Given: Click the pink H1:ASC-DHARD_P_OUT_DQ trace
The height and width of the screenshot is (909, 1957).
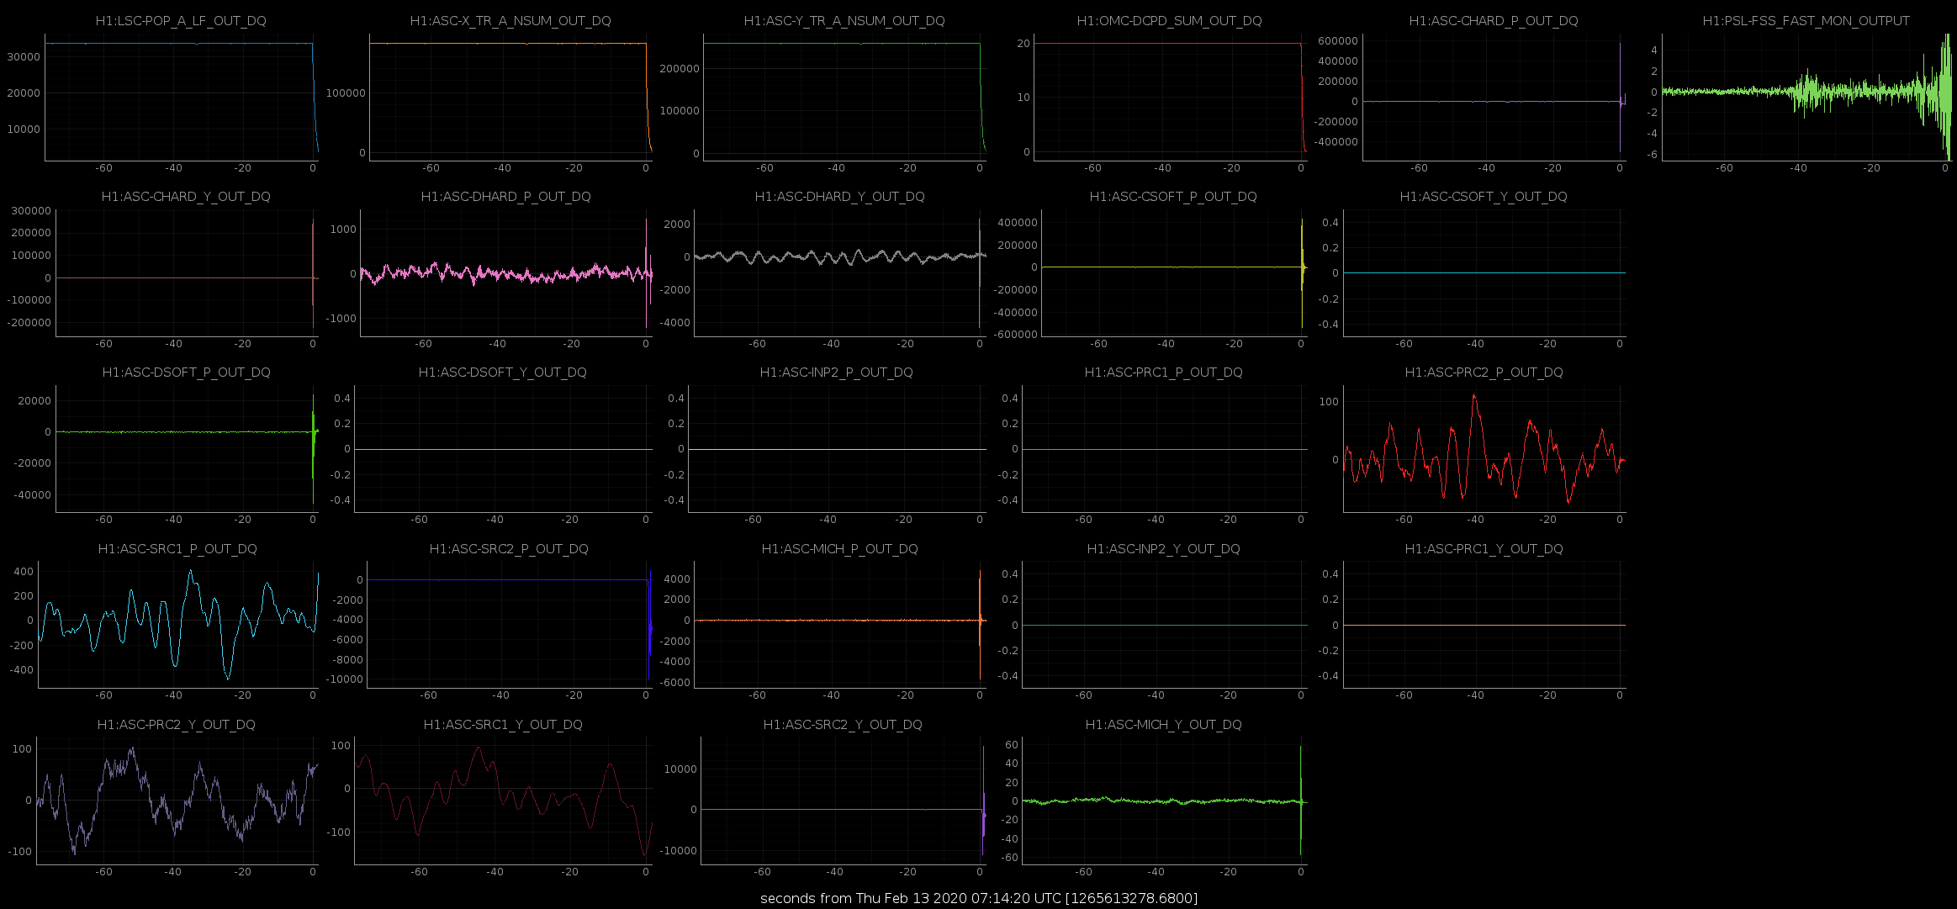Looking at the screenshot, I should click(x=506, y=273).
